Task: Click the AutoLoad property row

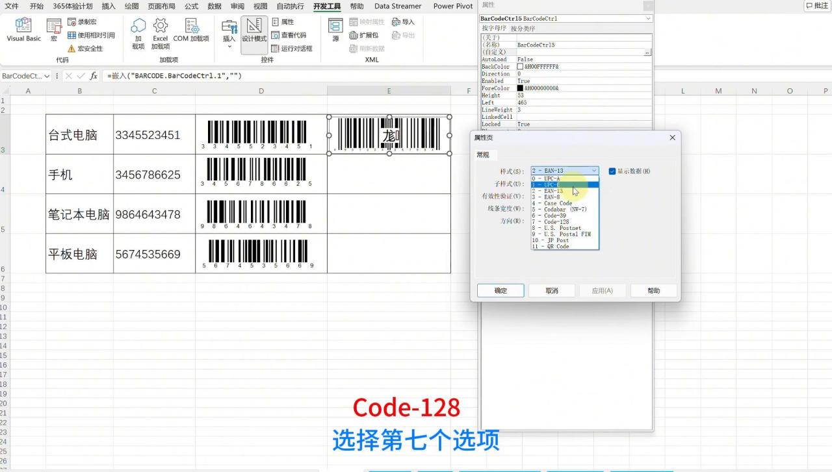Action: [x=566, y=60]
